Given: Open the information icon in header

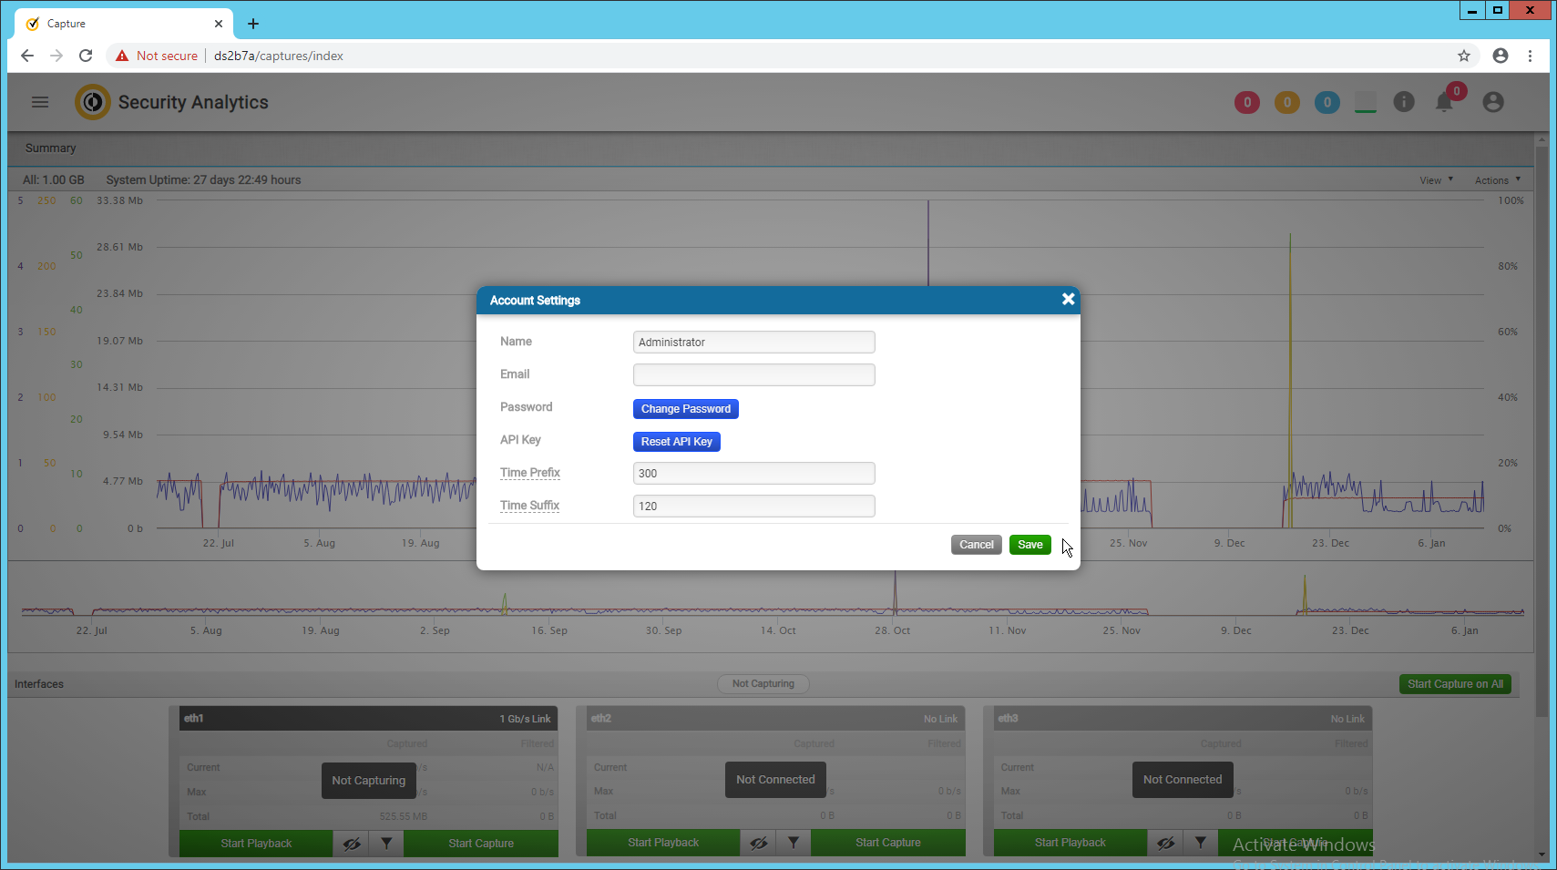Looking at the screenshot, I should (1404, 102).
